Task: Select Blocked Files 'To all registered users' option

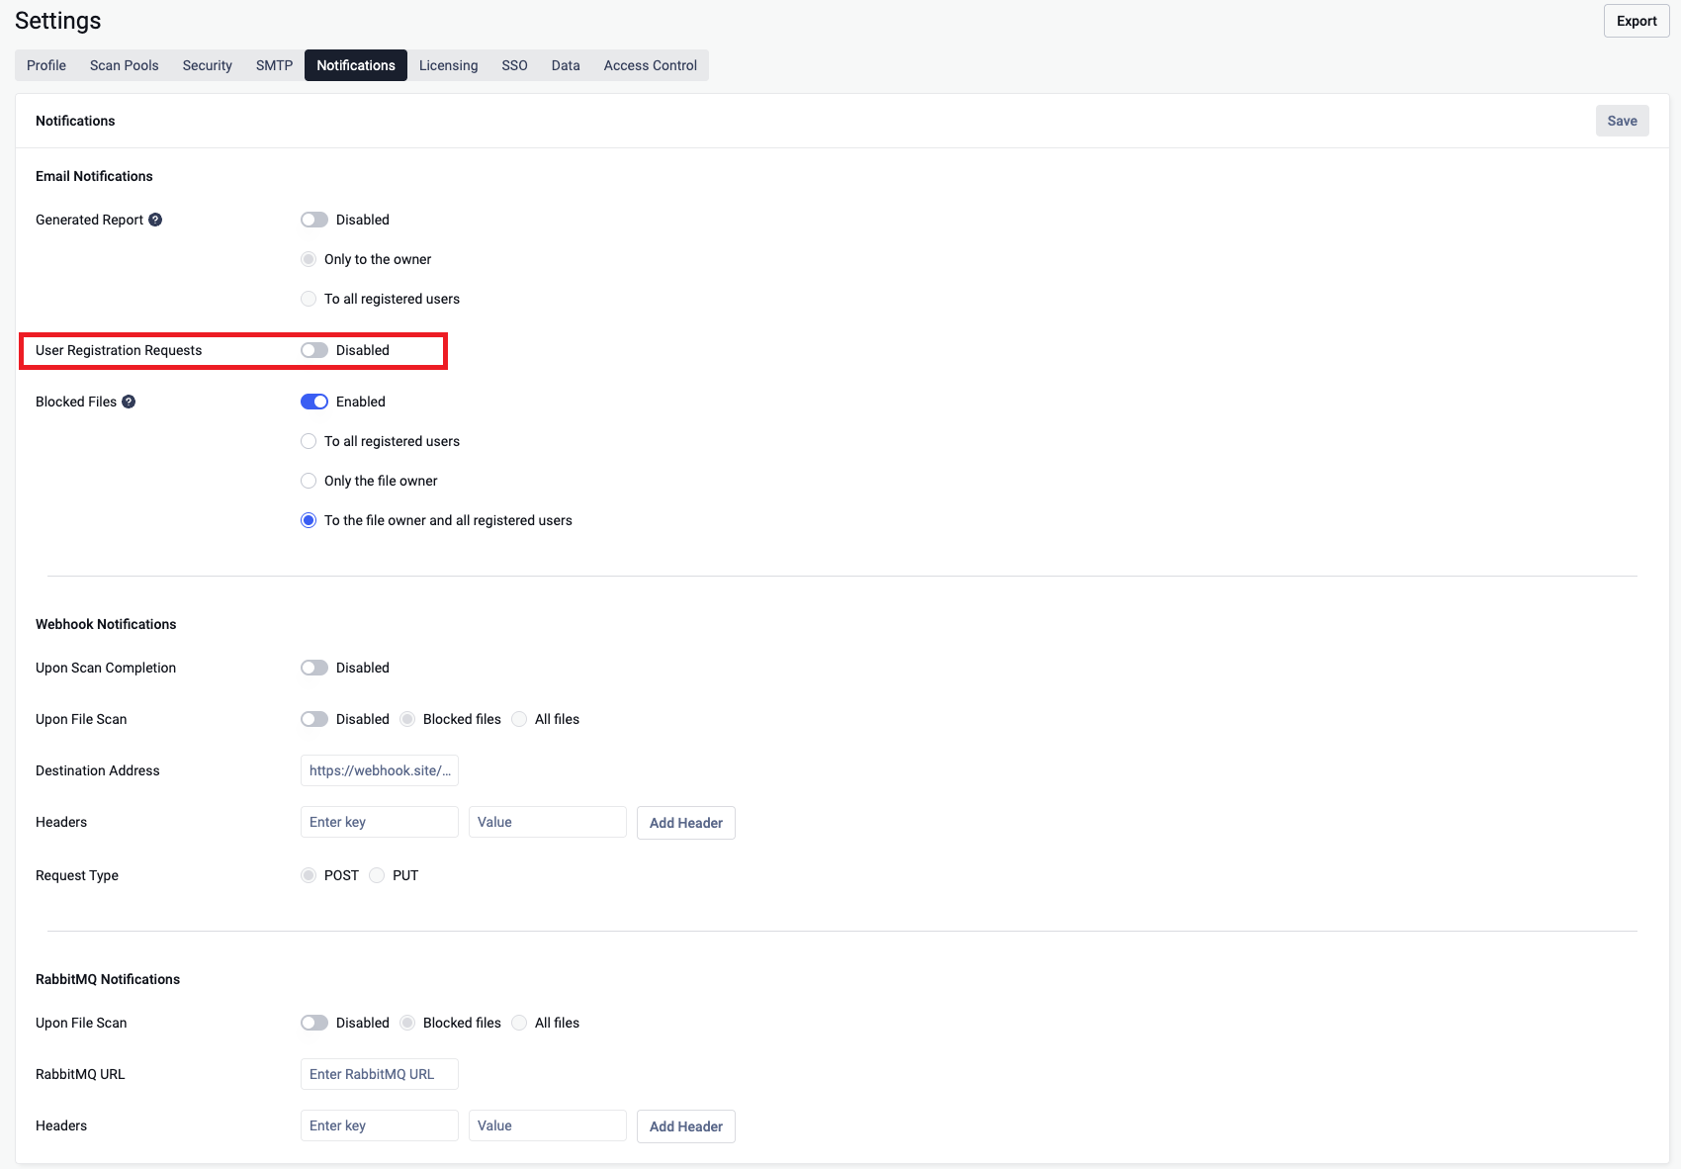Action: [x=309, y=441]
